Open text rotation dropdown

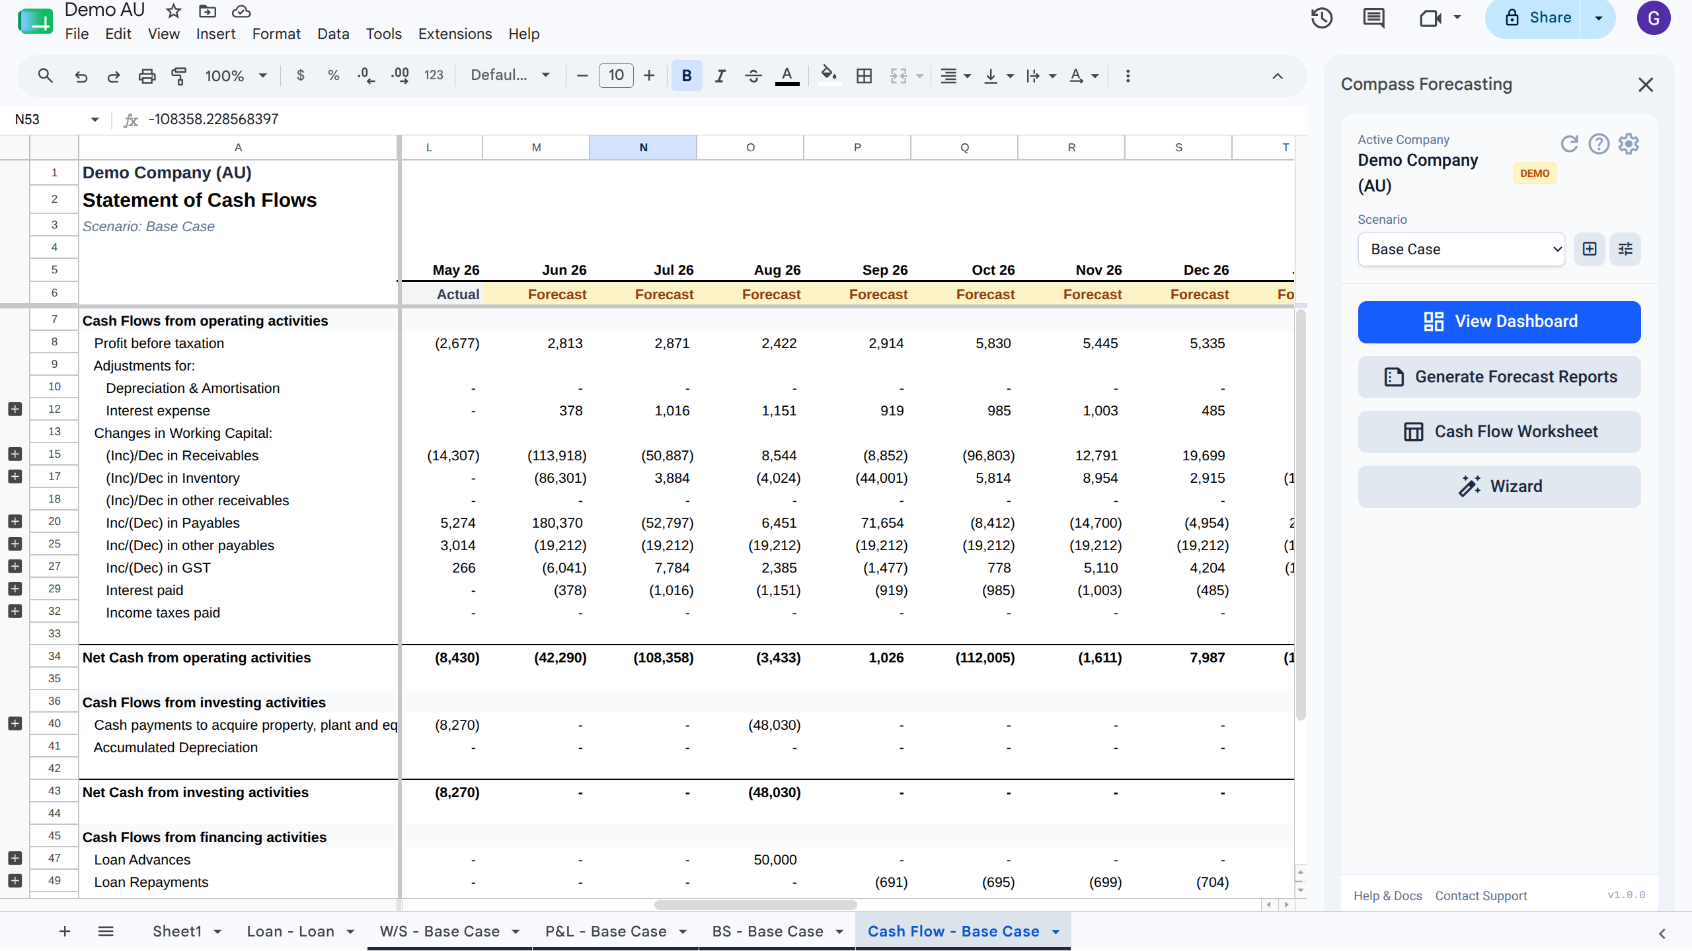click(x=1084, y=76)
